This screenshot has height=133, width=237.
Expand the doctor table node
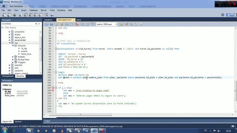[x=10, y=34]
